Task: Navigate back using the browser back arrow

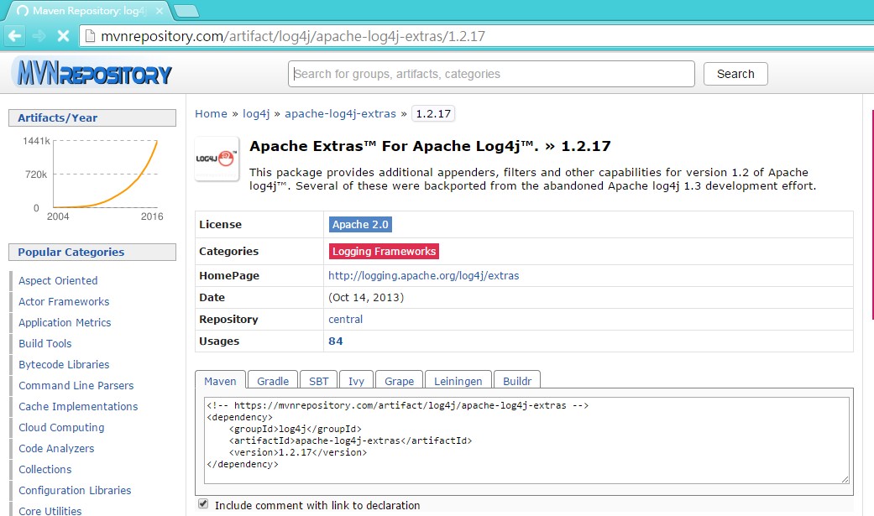Action: [x=13, y=34]
